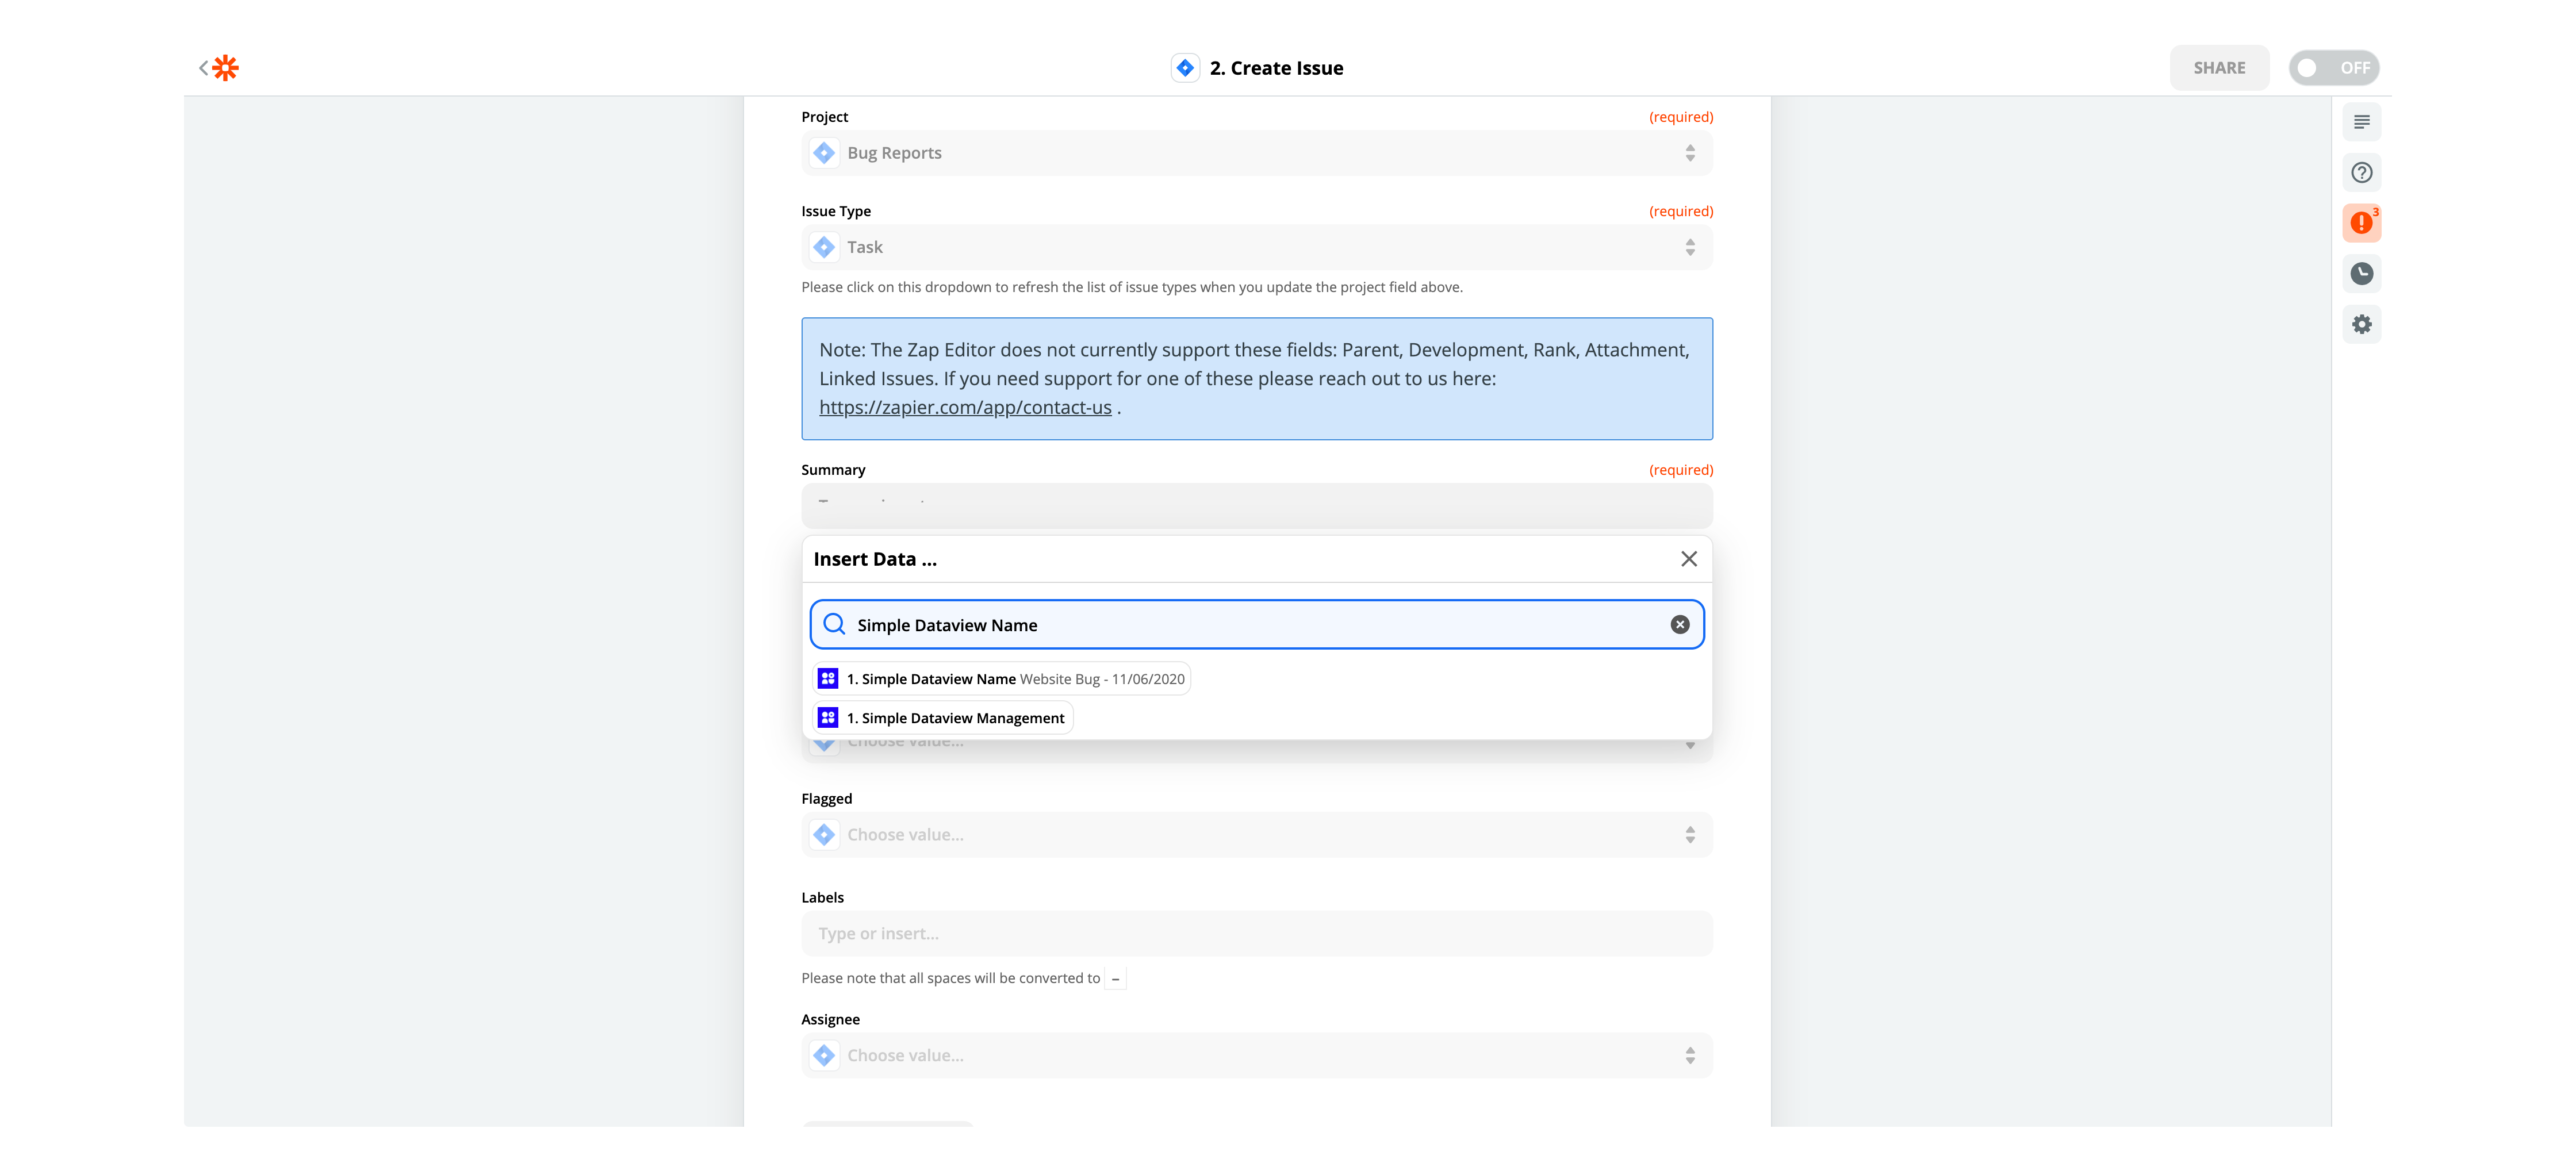The width and height of the screenshot is (2576, 1167).
Task: Click the Assignee field label
Action: click(830, 1020)
